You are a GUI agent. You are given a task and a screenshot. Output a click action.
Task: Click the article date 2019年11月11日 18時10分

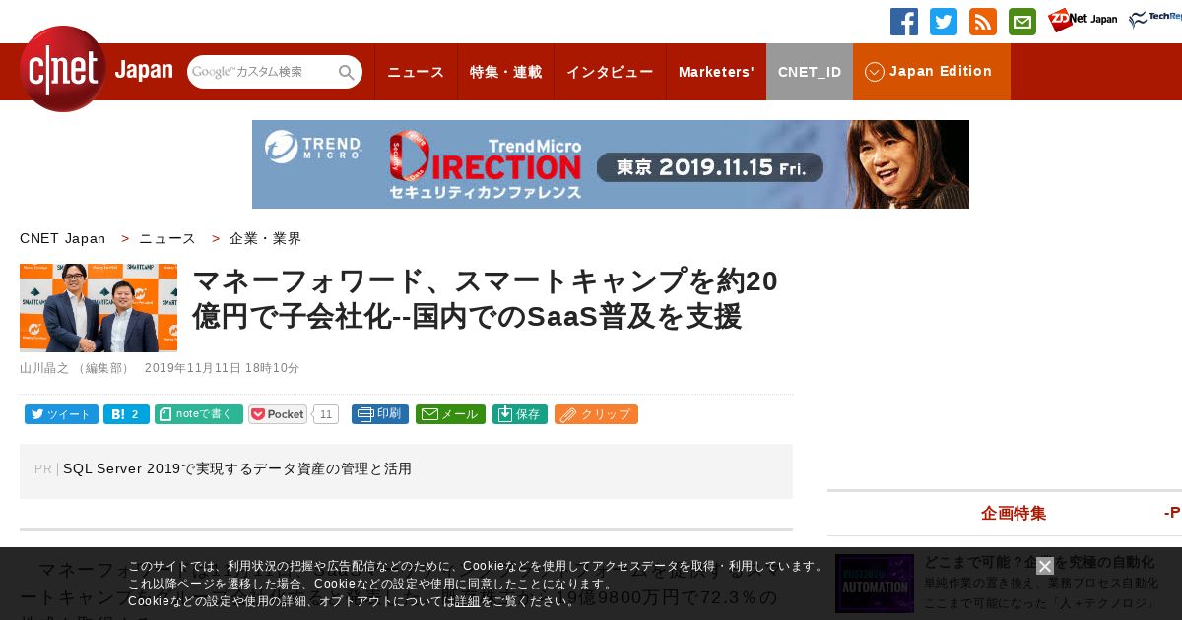coord(222,368)
